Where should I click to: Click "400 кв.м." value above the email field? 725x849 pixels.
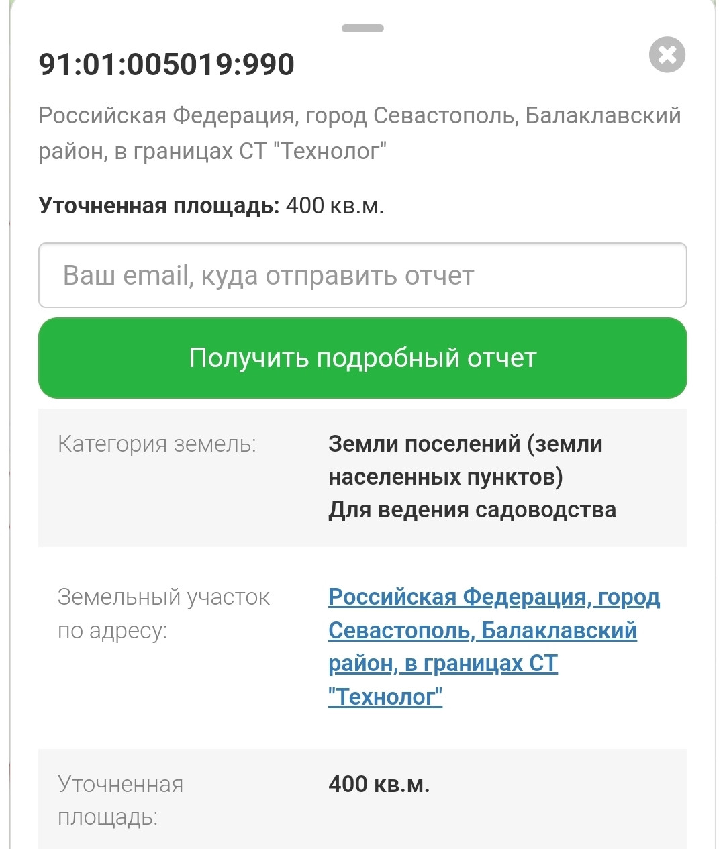click(334, 205)
